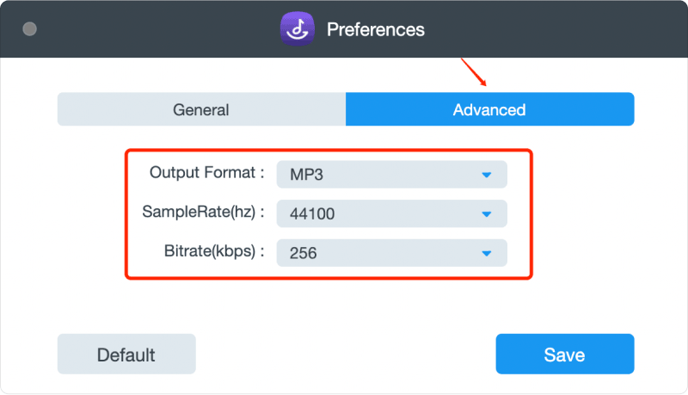
Task: Click the blue arrow beside MP3
Action: coord(486,175)
